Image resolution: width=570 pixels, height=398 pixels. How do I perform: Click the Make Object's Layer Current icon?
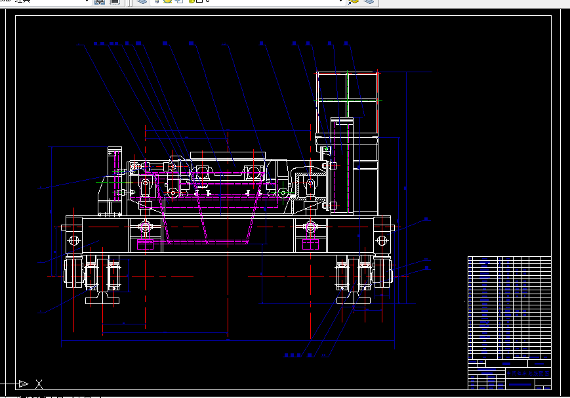pos(354,2)
